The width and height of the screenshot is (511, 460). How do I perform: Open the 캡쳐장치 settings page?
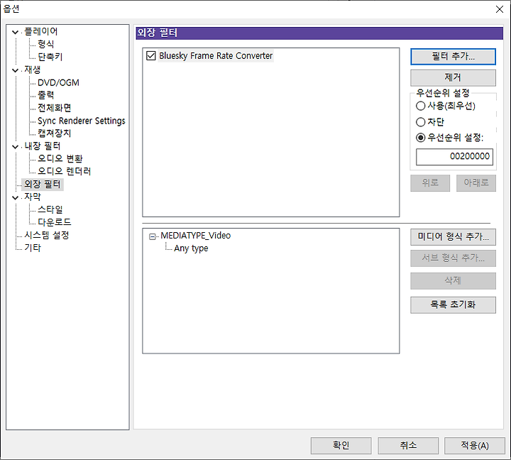pyautogui.click(x=54, y=133)
